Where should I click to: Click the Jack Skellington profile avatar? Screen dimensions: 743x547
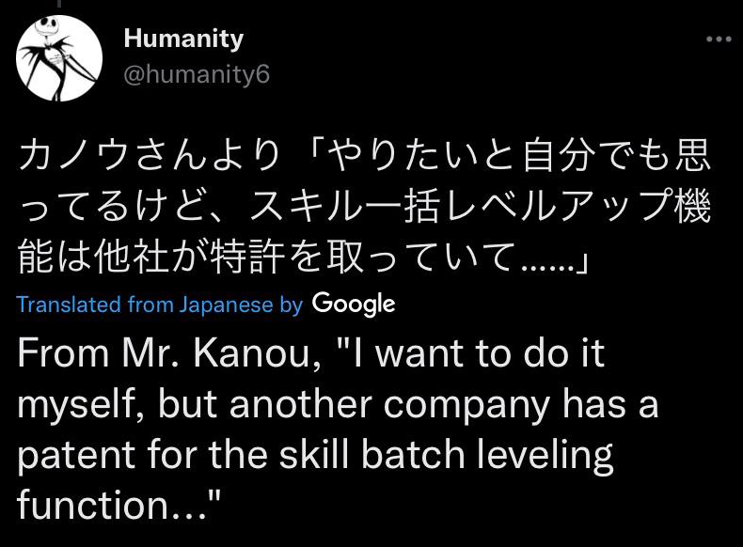(x=59, y=58)
